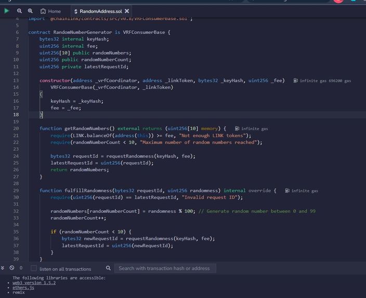The image size is (366, 298).
Task: Click the fulfillRandomness infinite gas icon
Action: pos(287,191)
